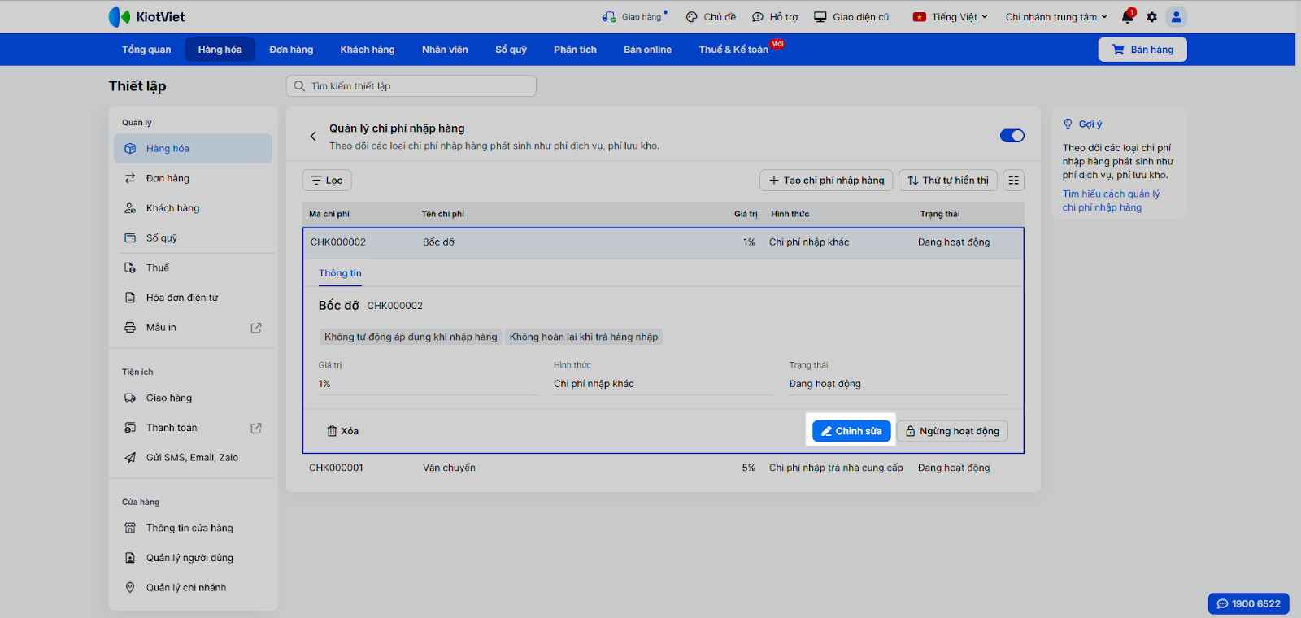Screen dimensions: 1301x618
Task: Select Thông tin cửa hàng in sidebar
Action: click(194, 528)
